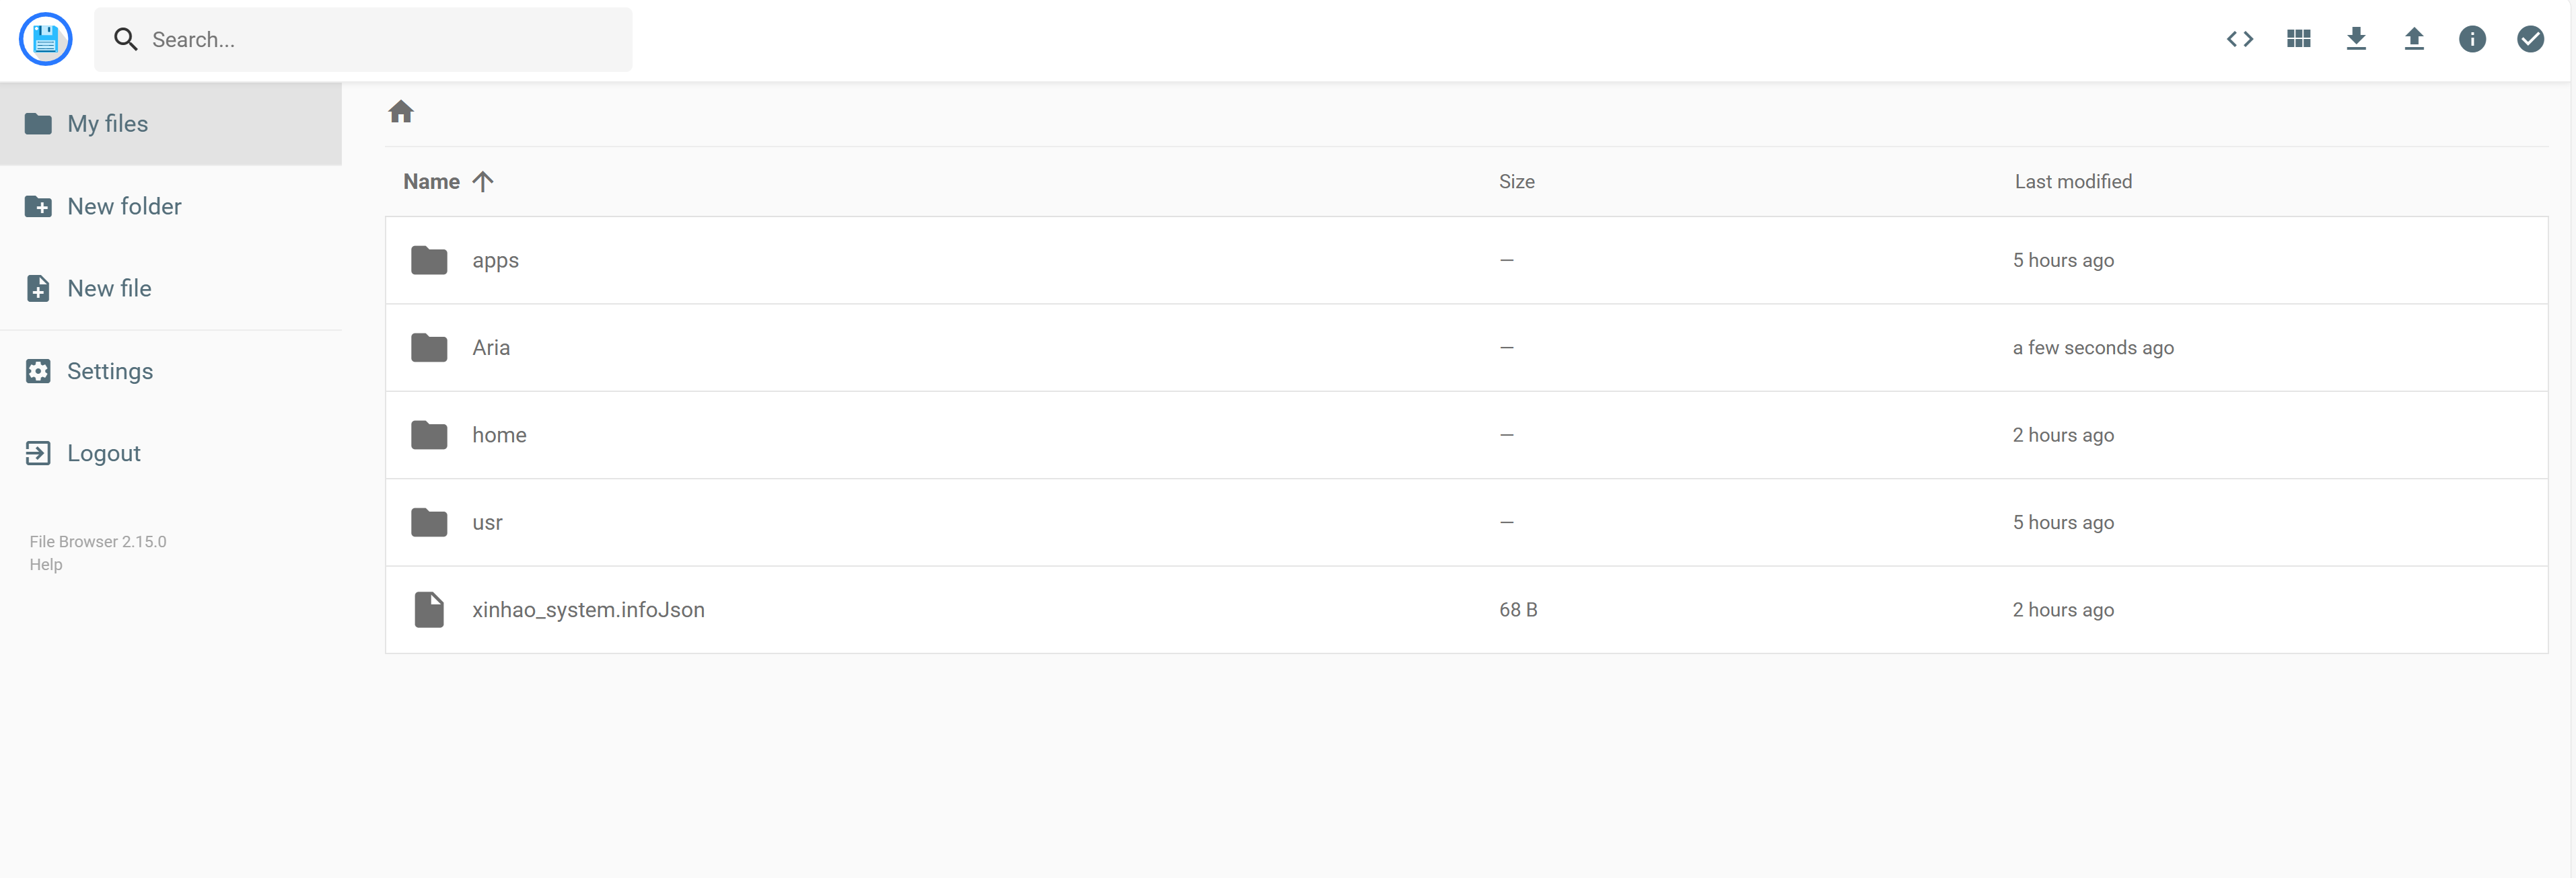Viewport: 2576px width, 878px height.
Task: Click the download arrow icon
Action: click(x=2355, y=39)
